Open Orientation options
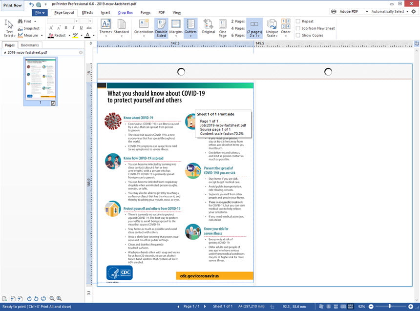The width and height of the screenshot is (420, 311). [144, 28]
